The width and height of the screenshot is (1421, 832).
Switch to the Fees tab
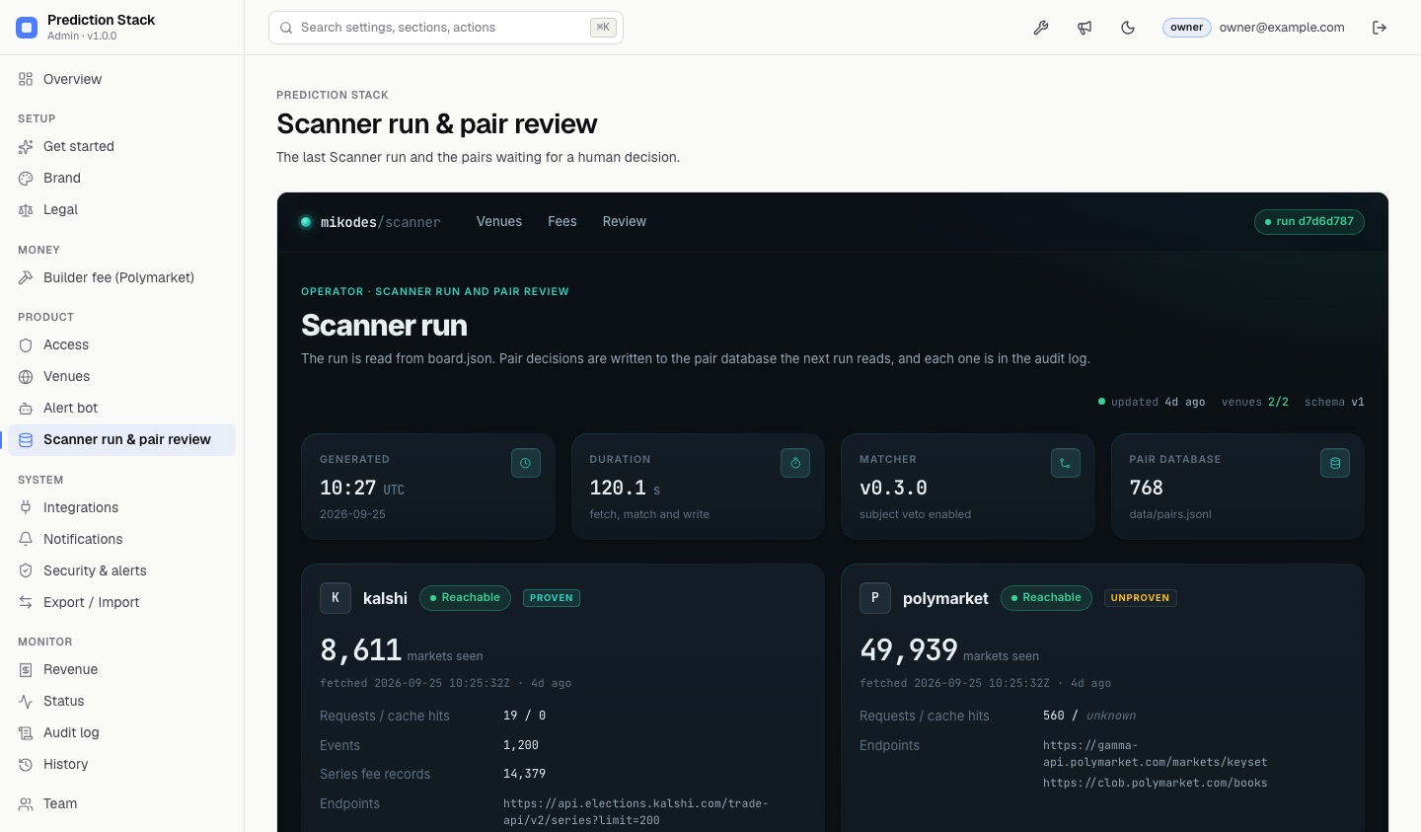562,221
